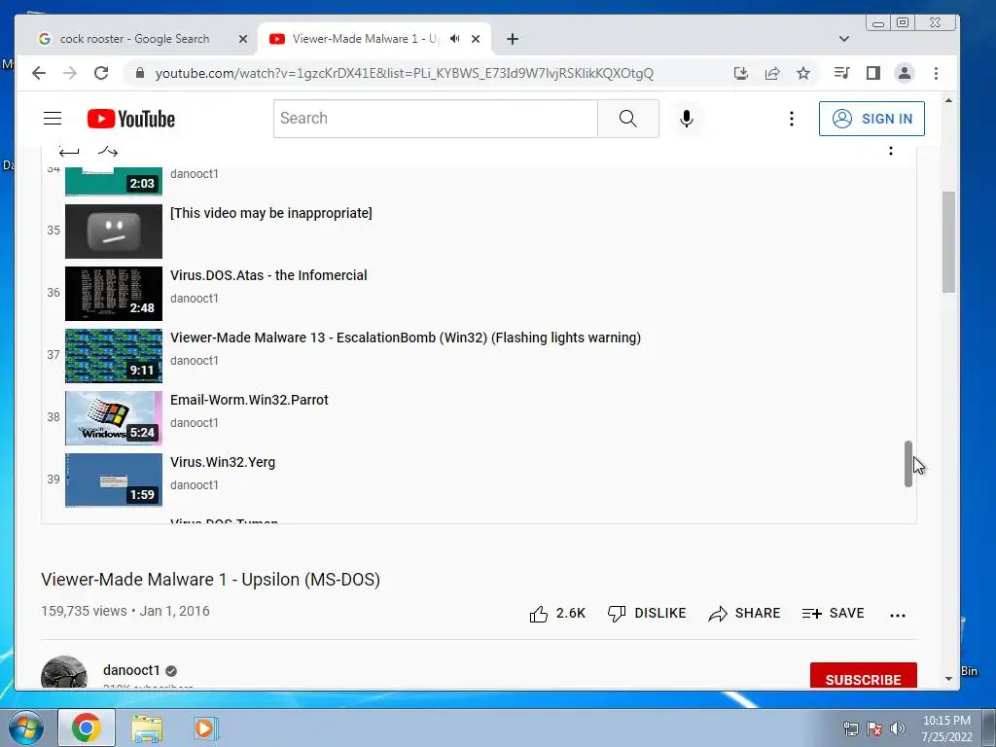Search with your voice microphone
Image resolution: width=996 pixels, height=747 pixels.
click(x=686, y=118)
